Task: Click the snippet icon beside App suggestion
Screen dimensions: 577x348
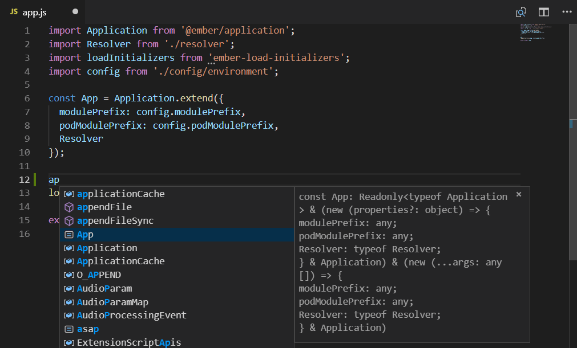Action: point(68,235)
